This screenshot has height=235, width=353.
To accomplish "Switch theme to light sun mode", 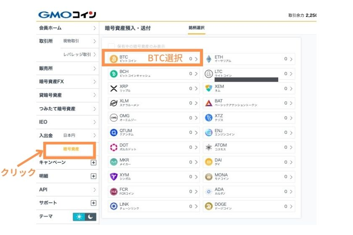I will click(79, 217).
